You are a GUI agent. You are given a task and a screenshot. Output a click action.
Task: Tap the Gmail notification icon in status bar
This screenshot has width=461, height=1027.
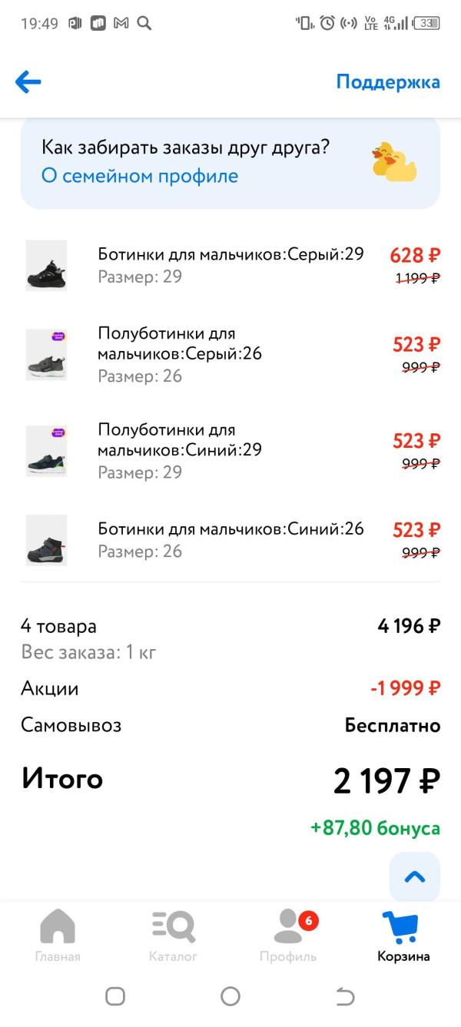(x=121, y=23)
